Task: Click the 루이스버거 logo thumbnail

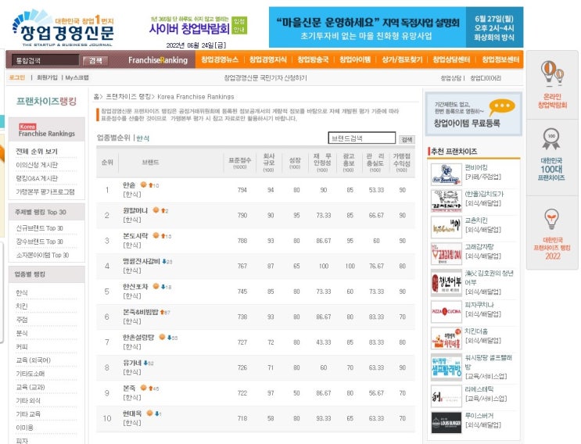Action: point(447,423)
